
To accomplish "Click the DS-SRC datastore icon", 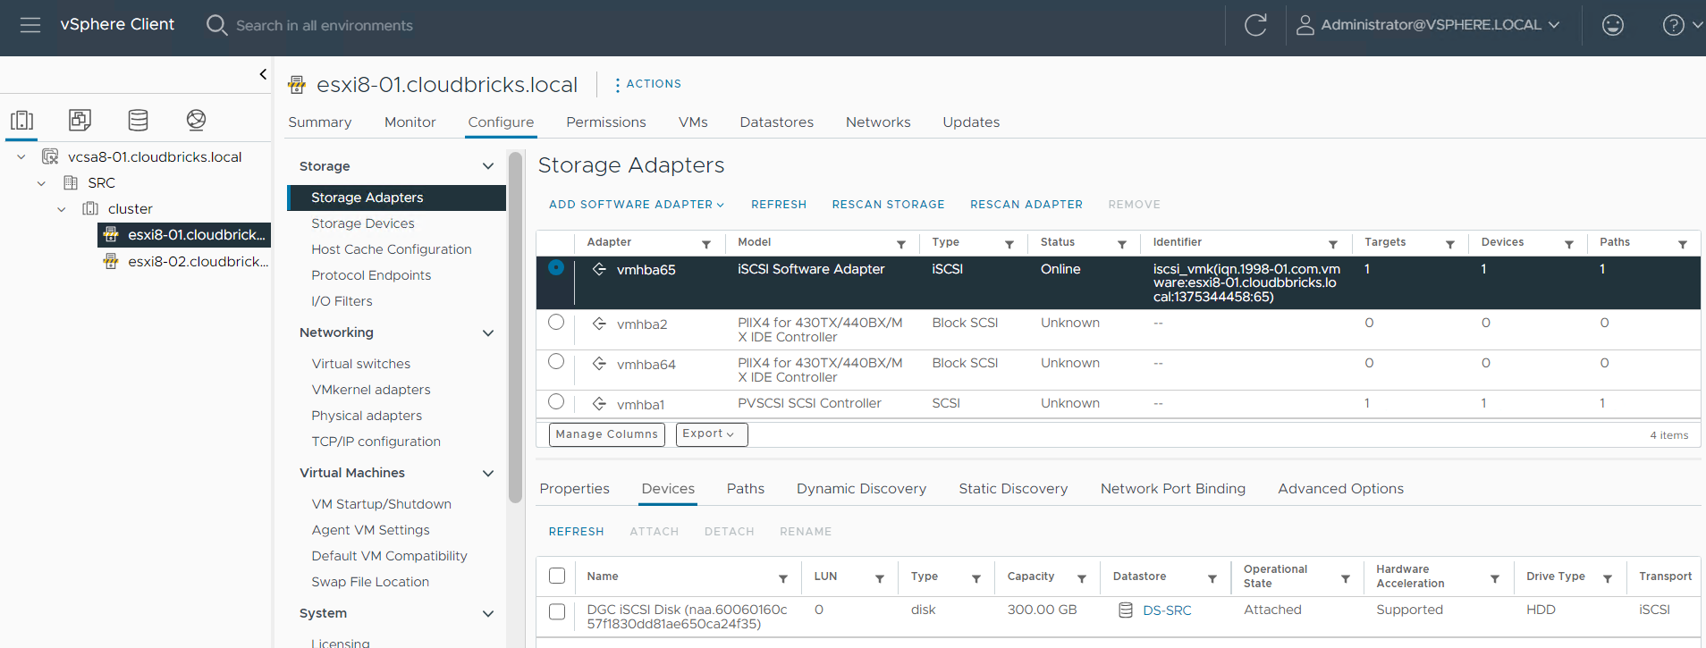I will click(1126, 610).
